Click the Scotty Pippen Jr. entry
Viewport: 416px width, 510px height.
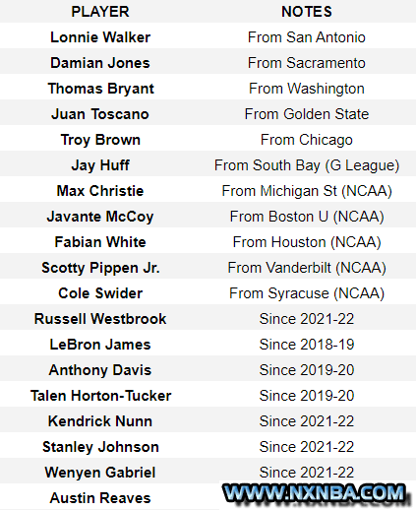click(100, 268)
